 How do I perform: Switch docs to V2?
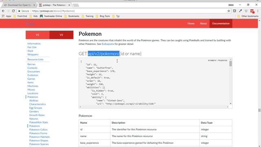coord(62,35)
